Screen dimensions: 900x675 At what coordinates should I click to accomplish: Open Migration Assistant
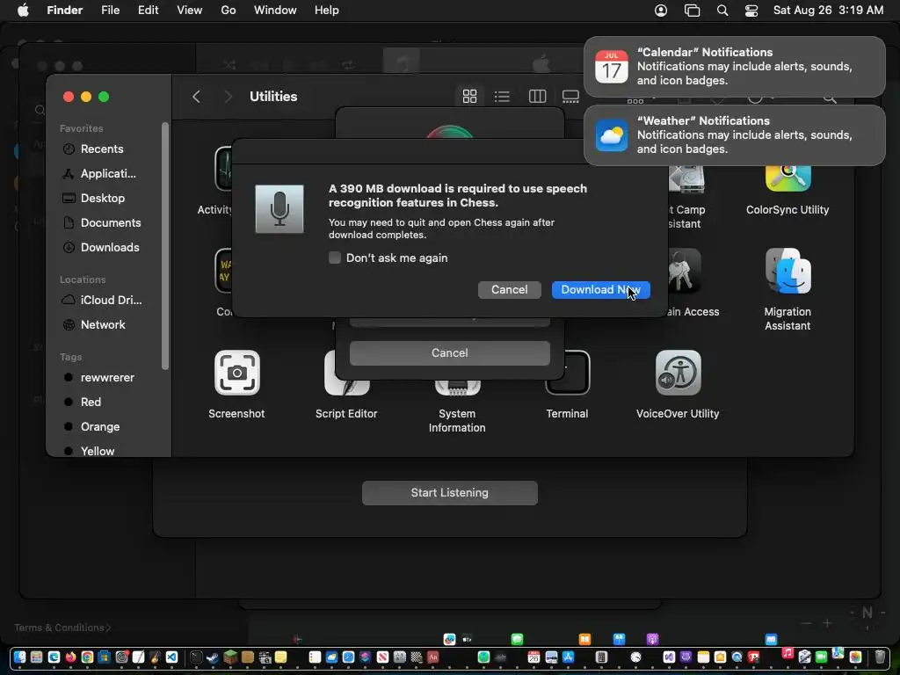787,271
